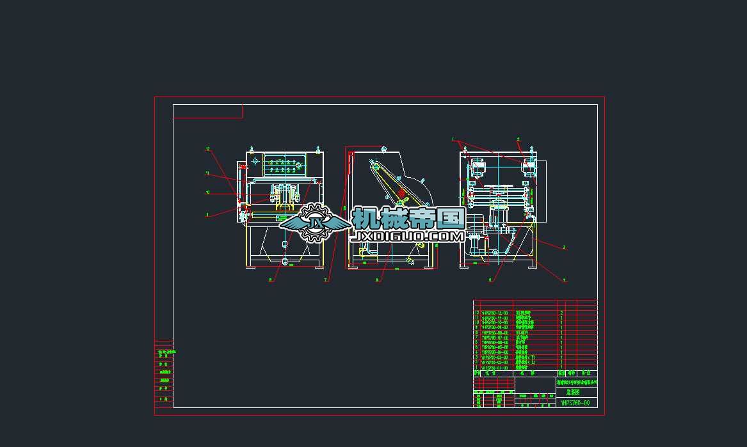
Task: Select the 总装图 drawing title text
Action: pyautogui.click(x=573, y=392)
